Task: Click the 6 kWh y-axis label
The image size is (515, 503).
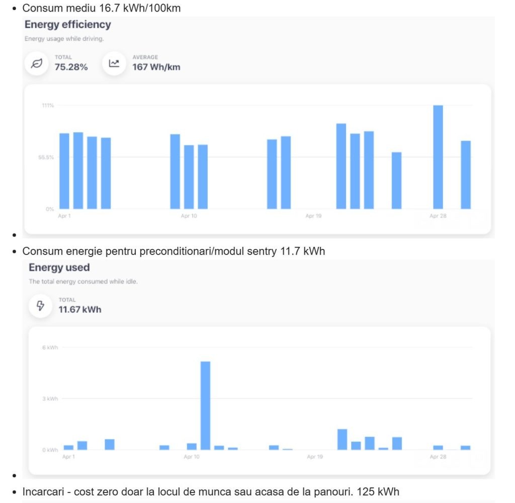Action: tap(50, 348)
